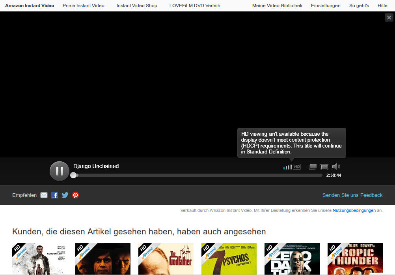Click the HDCP requirements tooltip message
The height and width of the screenshot is (275, 395).
pyautogui.click(x=291, y=143)
